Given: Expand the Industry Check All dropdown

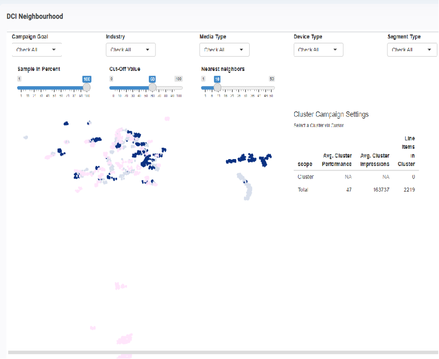Looking at the screenshot, I should click(130, 50).
